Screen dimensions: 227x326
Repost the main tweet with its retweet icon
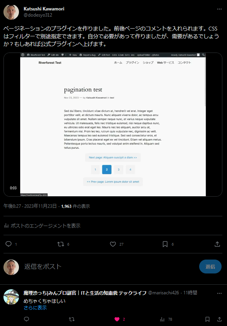(x=61, y=244)
